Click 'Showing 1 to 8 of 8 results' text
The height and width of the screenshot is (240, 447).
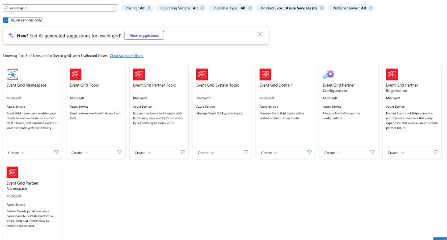click(55, 55)
